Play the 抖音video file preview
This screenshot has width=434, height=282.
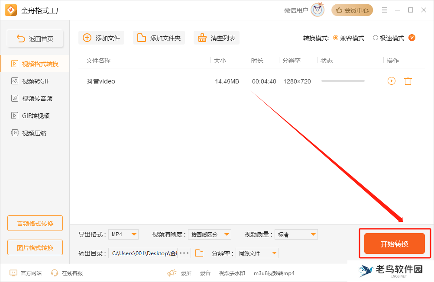[392, 81]
